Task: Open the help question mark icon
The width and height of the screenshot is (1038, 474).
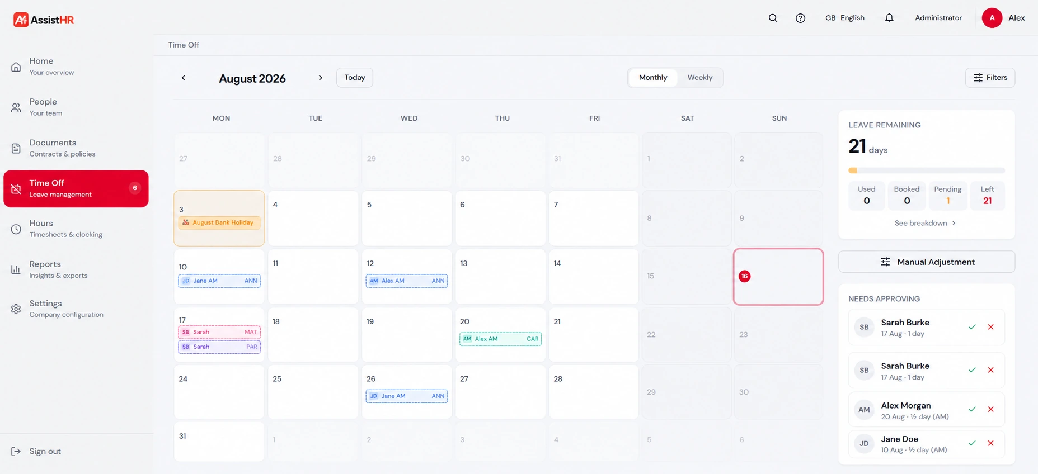Action: (x=800, y=18)
